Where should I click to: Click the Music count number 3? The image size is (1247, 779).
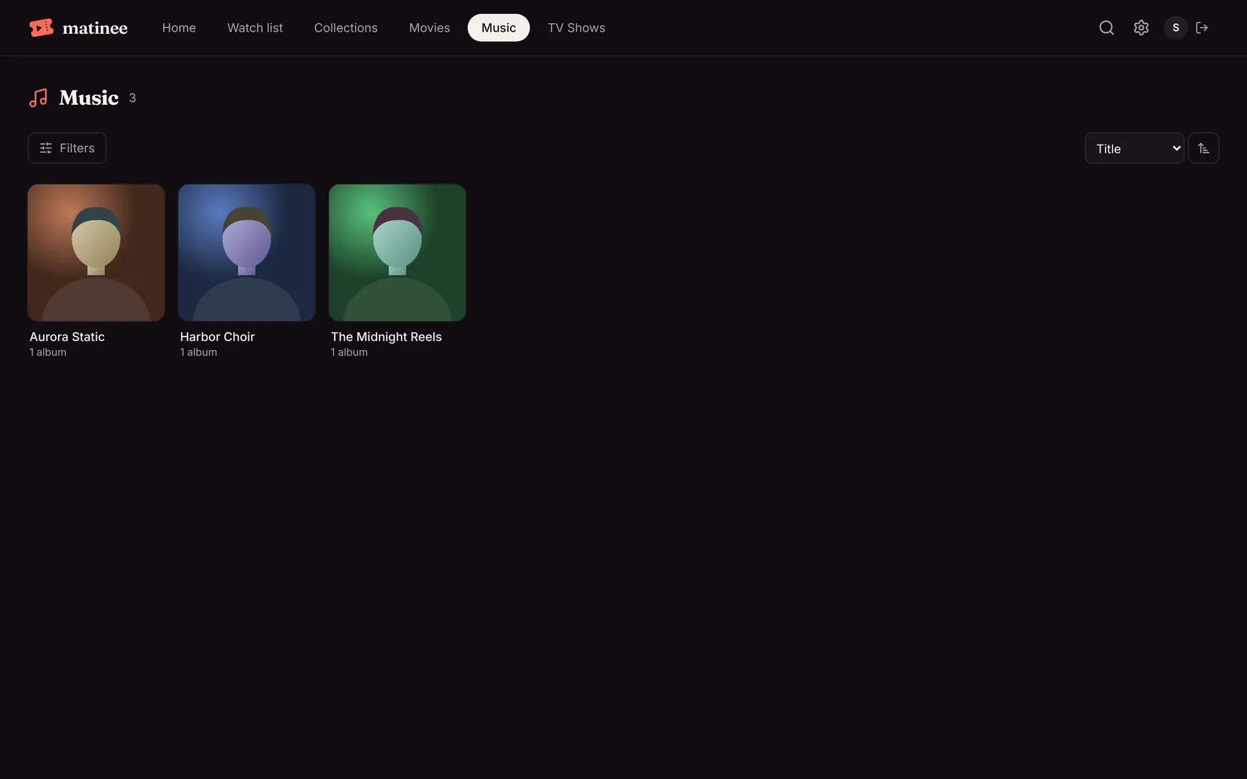(x=132, y=98)
